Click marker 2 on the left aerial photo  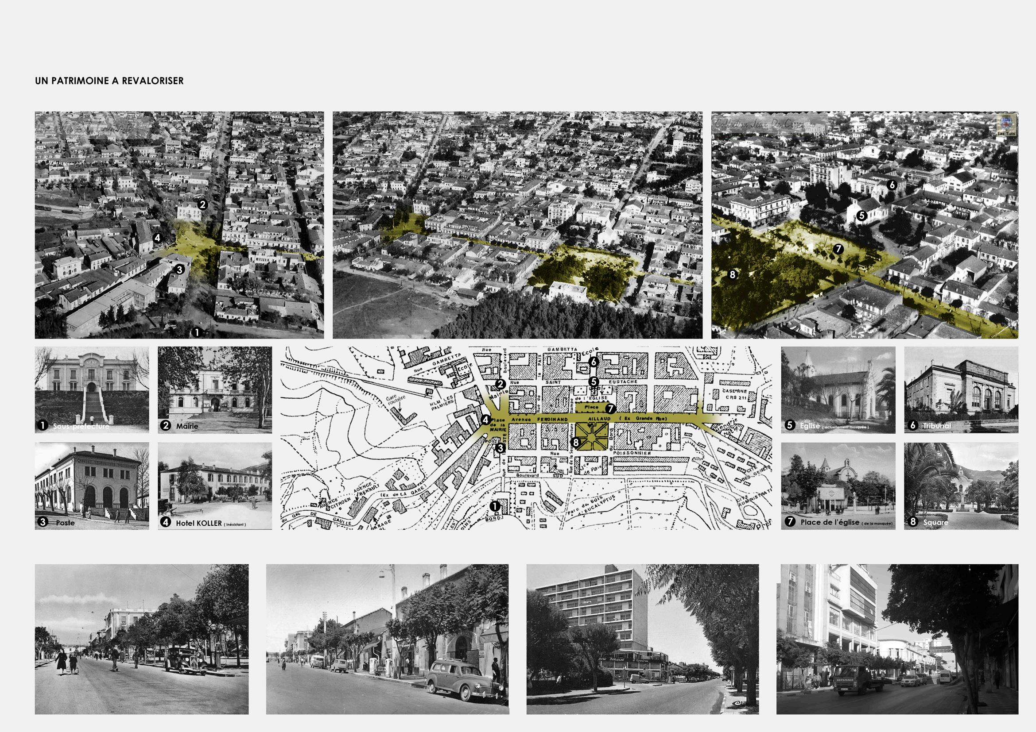pos(202,204)
